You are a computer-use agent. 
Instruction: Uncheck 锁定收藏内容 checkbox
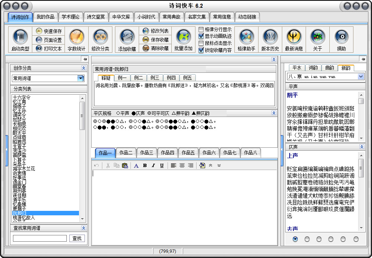click(201, 50)
